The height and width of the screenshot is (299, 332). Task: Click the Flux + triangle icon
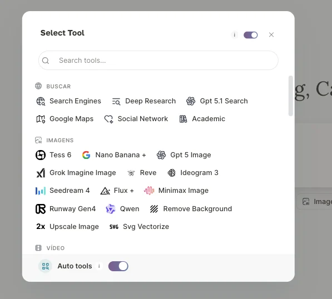[105, 191]
